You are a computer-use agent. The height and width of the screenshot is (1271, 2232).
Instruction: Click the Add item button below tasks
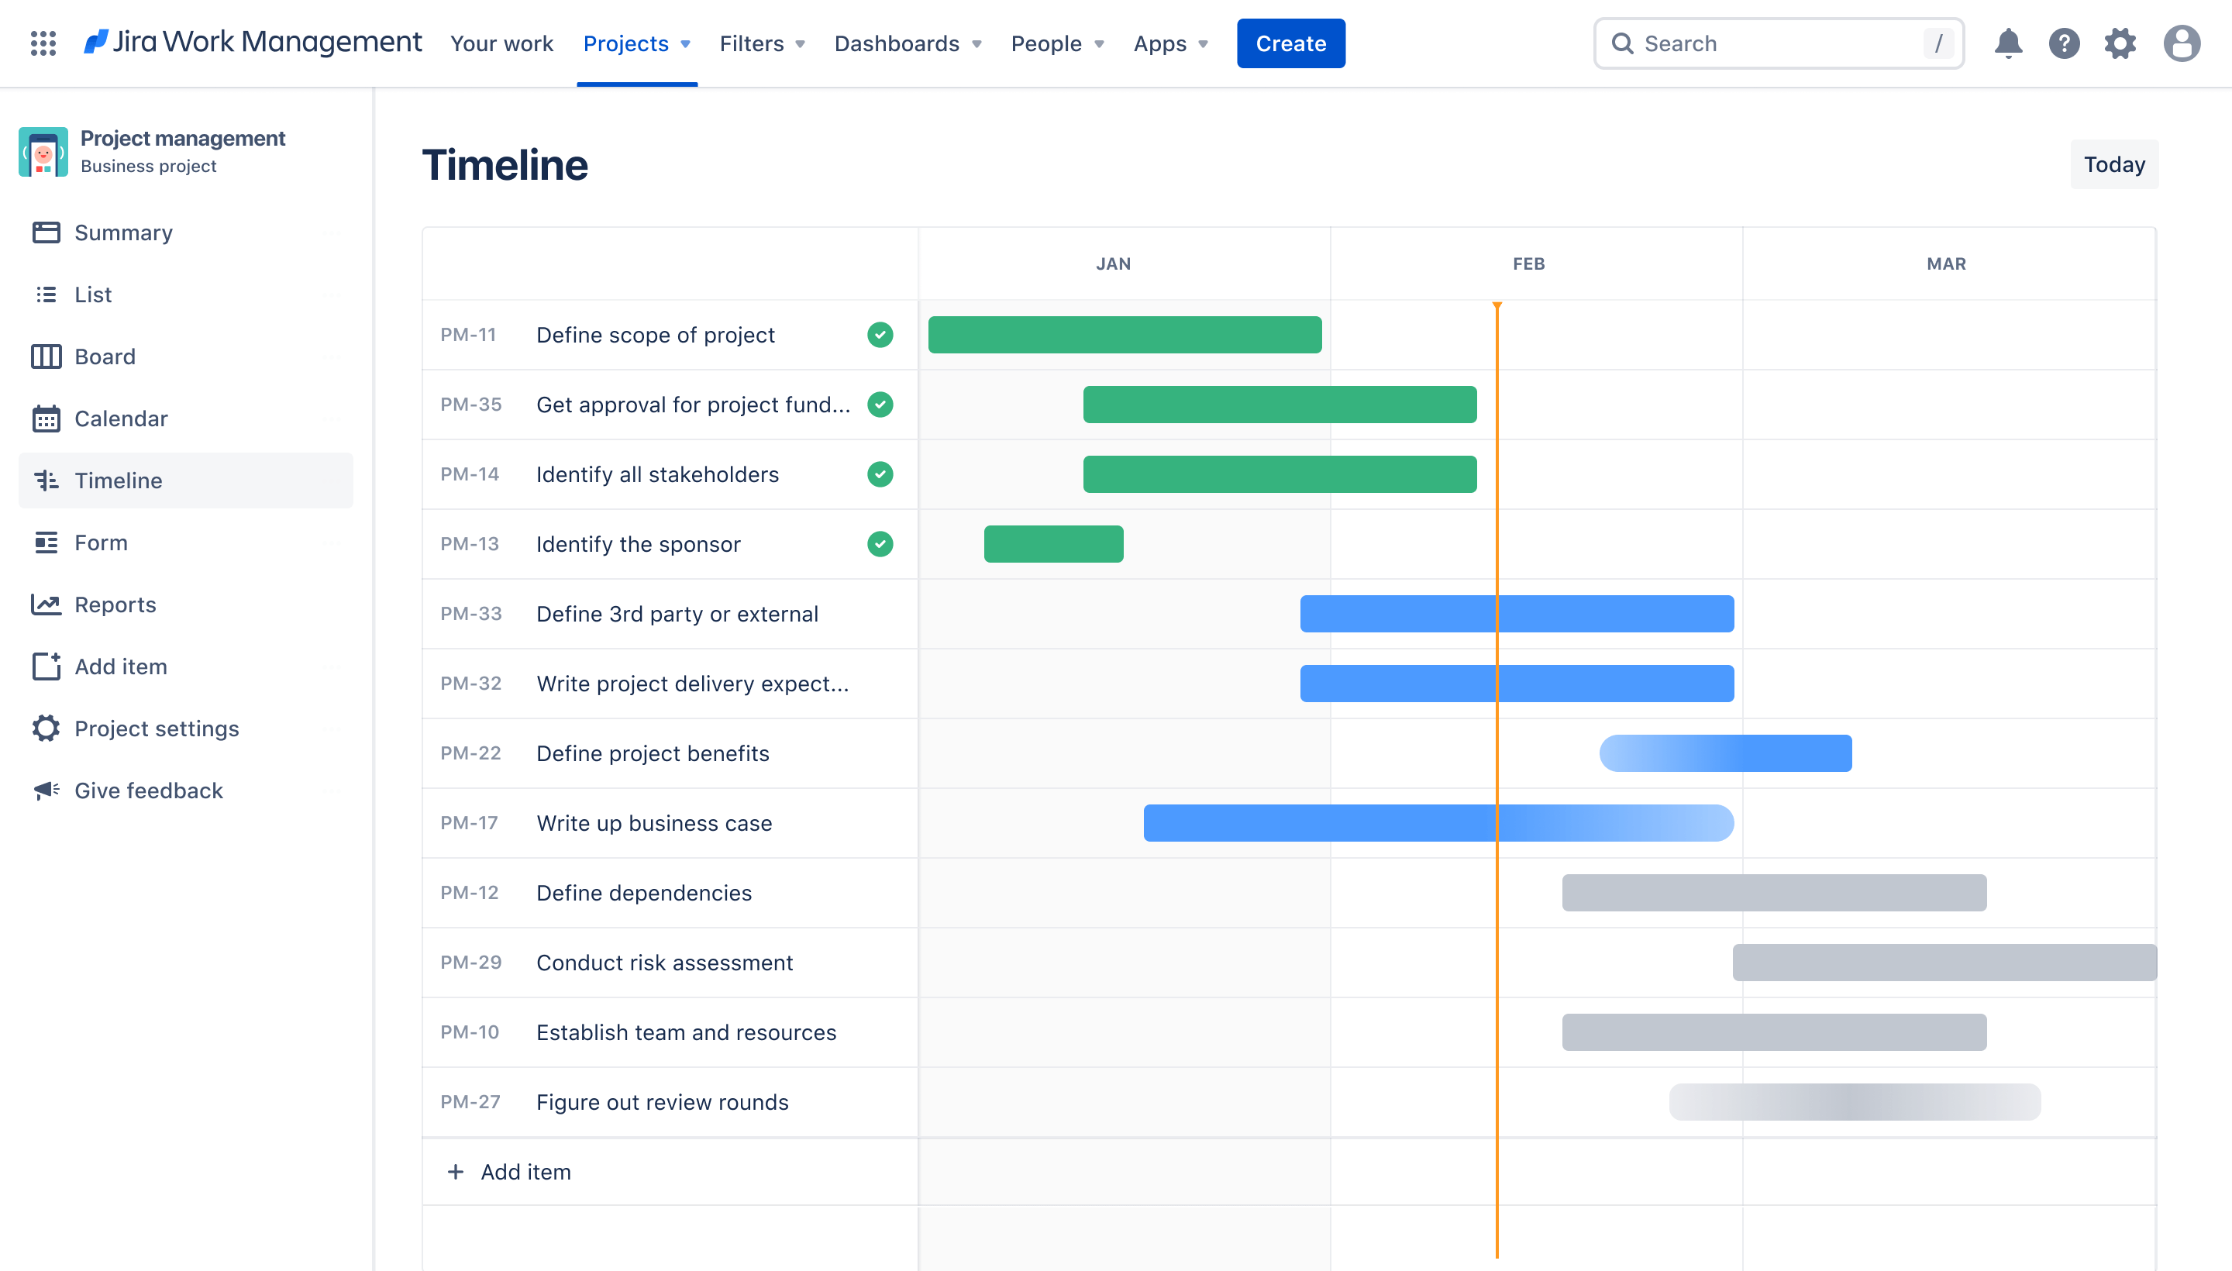coord(524,1171)
